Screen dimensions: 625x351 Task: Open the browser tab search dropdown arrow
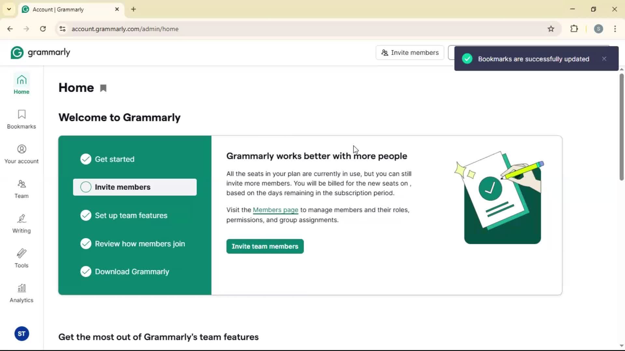[9, 9]
